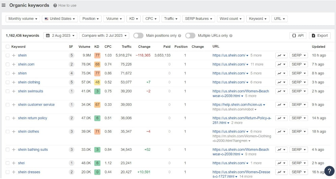Open the SERP features filter dropdown

(x=198, y=19)
